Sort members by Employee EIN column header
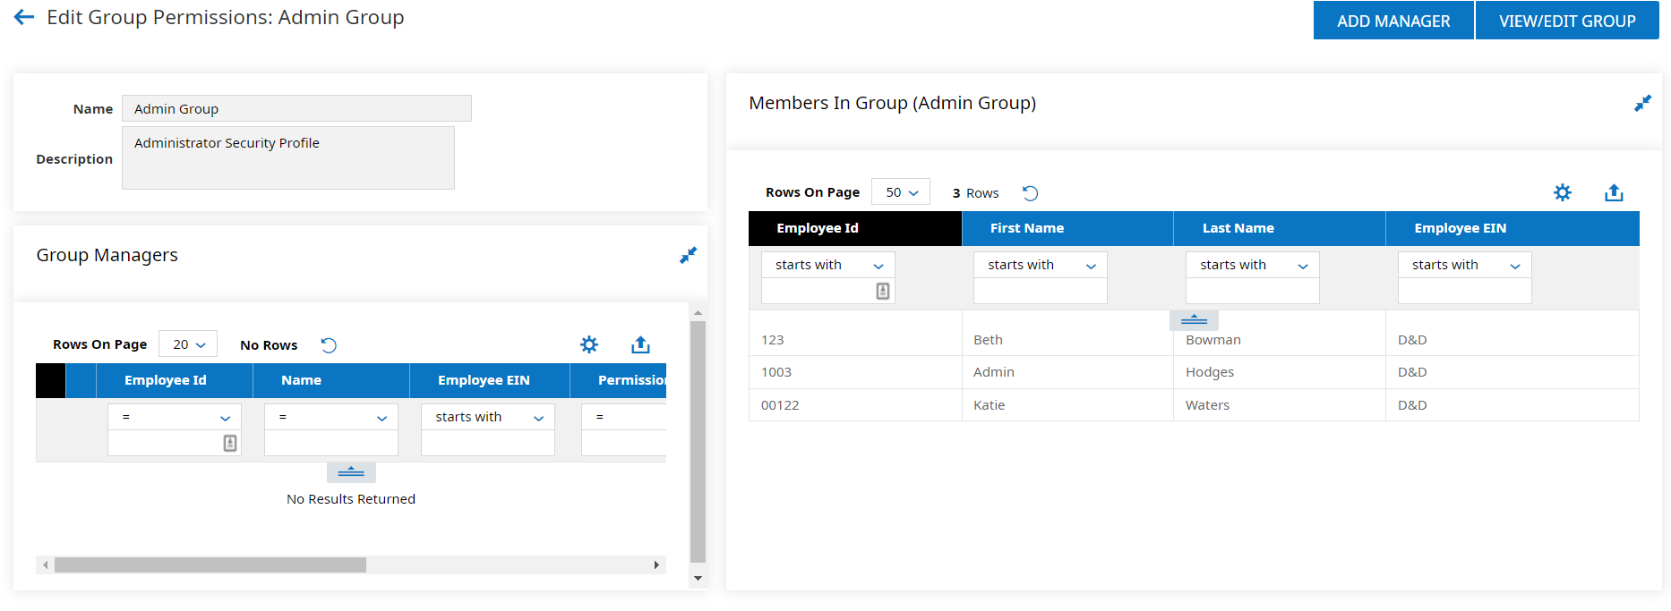Image resolution: width=1671 pixels, height=611 pixels. point(1460,228)
